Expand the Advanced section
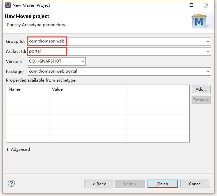This screenshot has width=217, height=196. pyautogui.click(x=8, y=150)
